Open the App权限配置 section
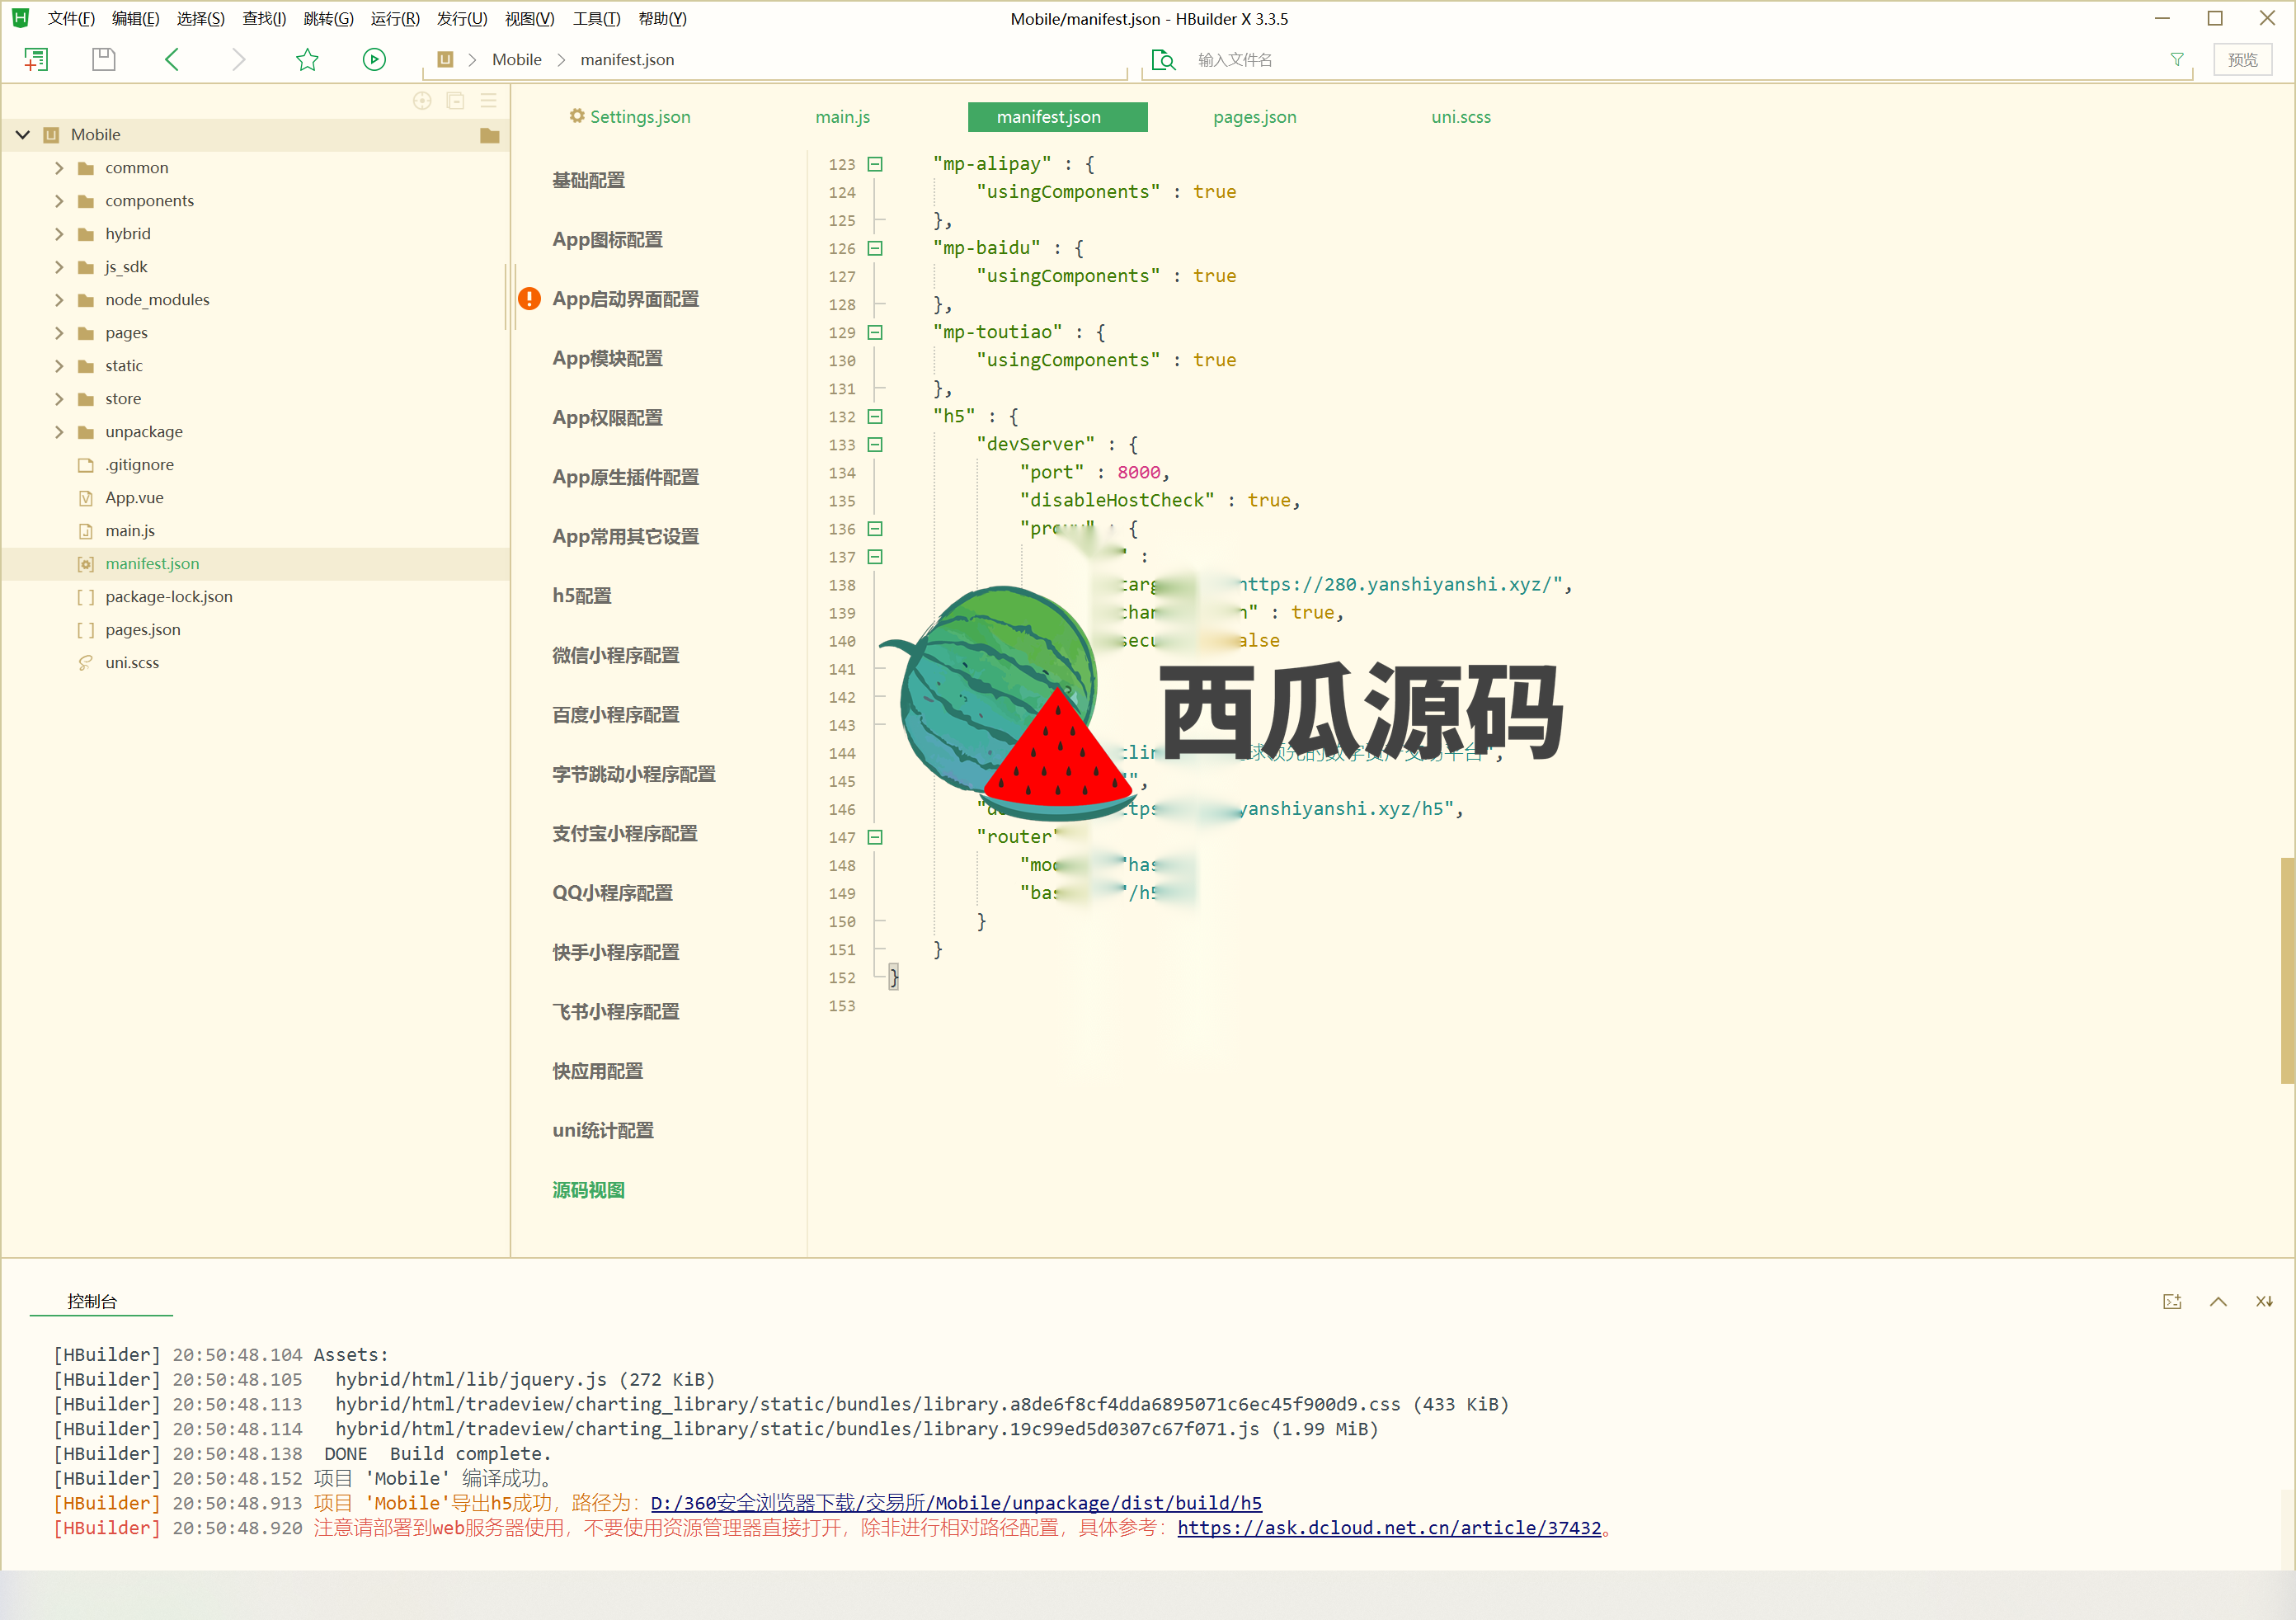Viewport: 2296px width, 1620px height. pyautogui.click(x=607, y=418)
